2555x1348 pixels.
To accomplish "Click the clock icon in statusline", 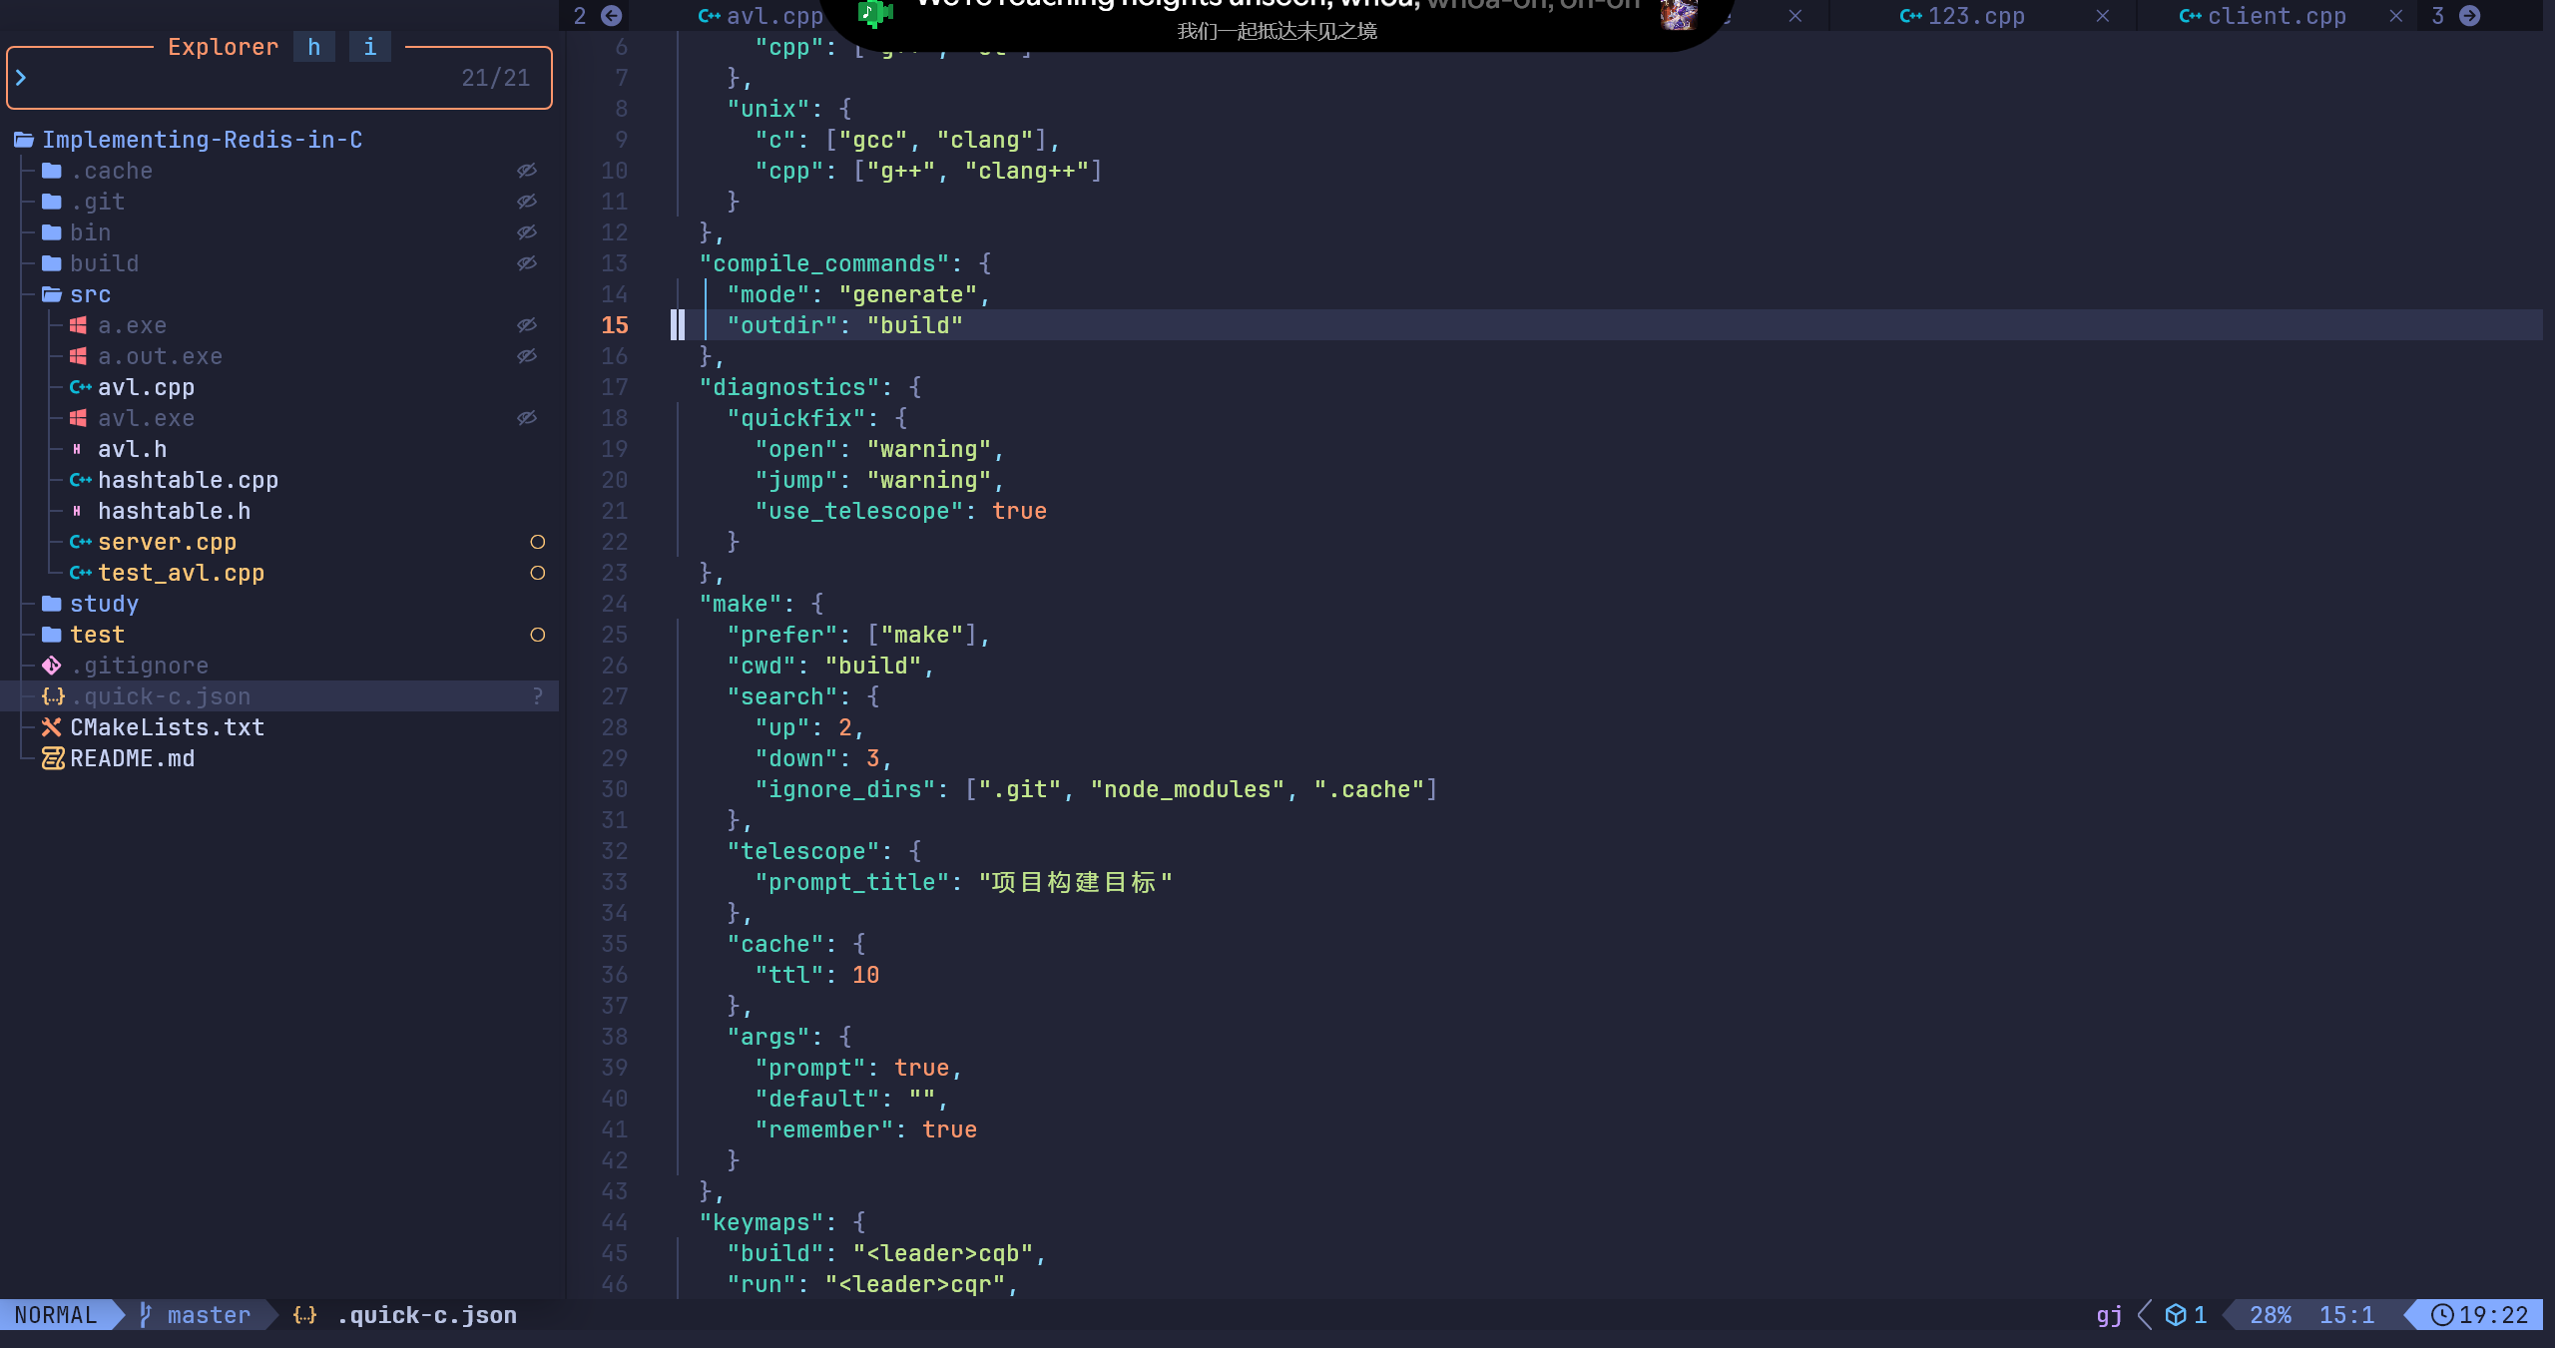I will pos(2441,1314).
